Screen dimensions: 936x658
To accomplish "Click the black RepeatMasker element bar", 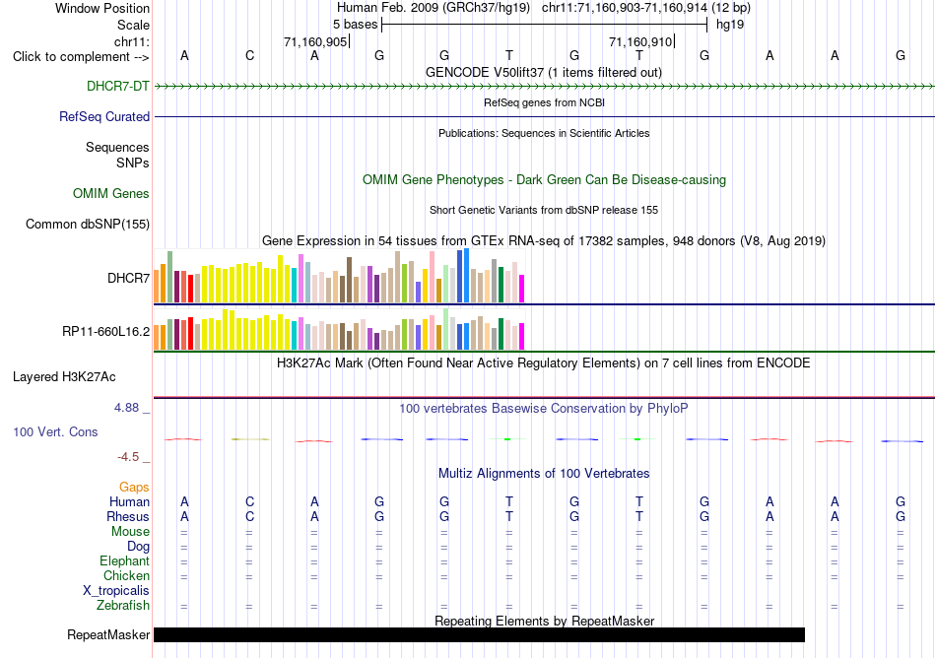I will pyautogui.click(x=480, y=634).
